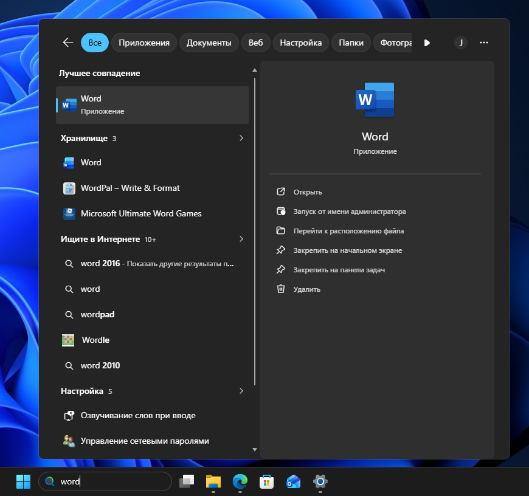The image size is (529, 496).
Task: Click the scroll up arrow of results list
Action: 255,70
